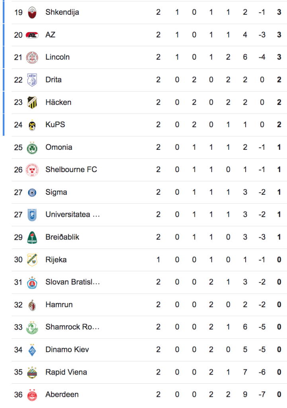Click the Dinamo Kiev crest icon

[x=32, y=350]
